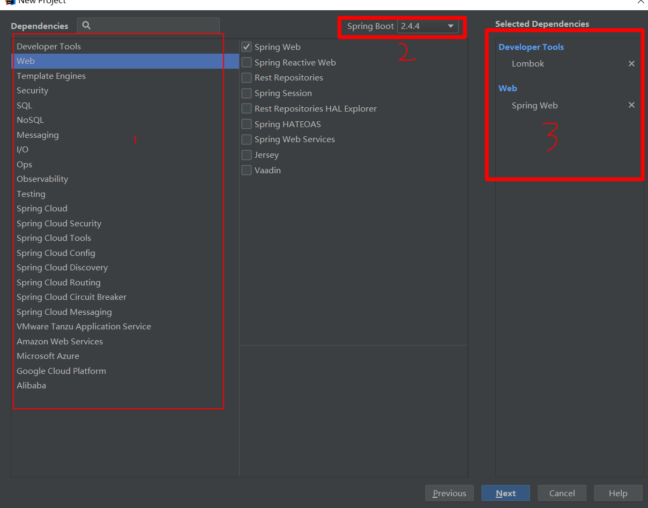Click the Developer Tools heading in Selected Dependencies

point(531,47)
